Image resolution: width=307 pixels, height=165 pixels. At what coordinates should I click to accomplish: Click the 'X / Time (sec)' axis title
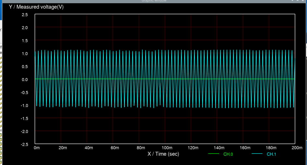(163, 154)
